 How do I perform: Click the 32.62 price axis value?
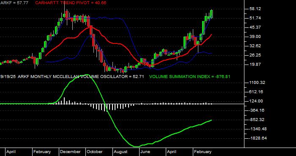(x=255, y=46)
